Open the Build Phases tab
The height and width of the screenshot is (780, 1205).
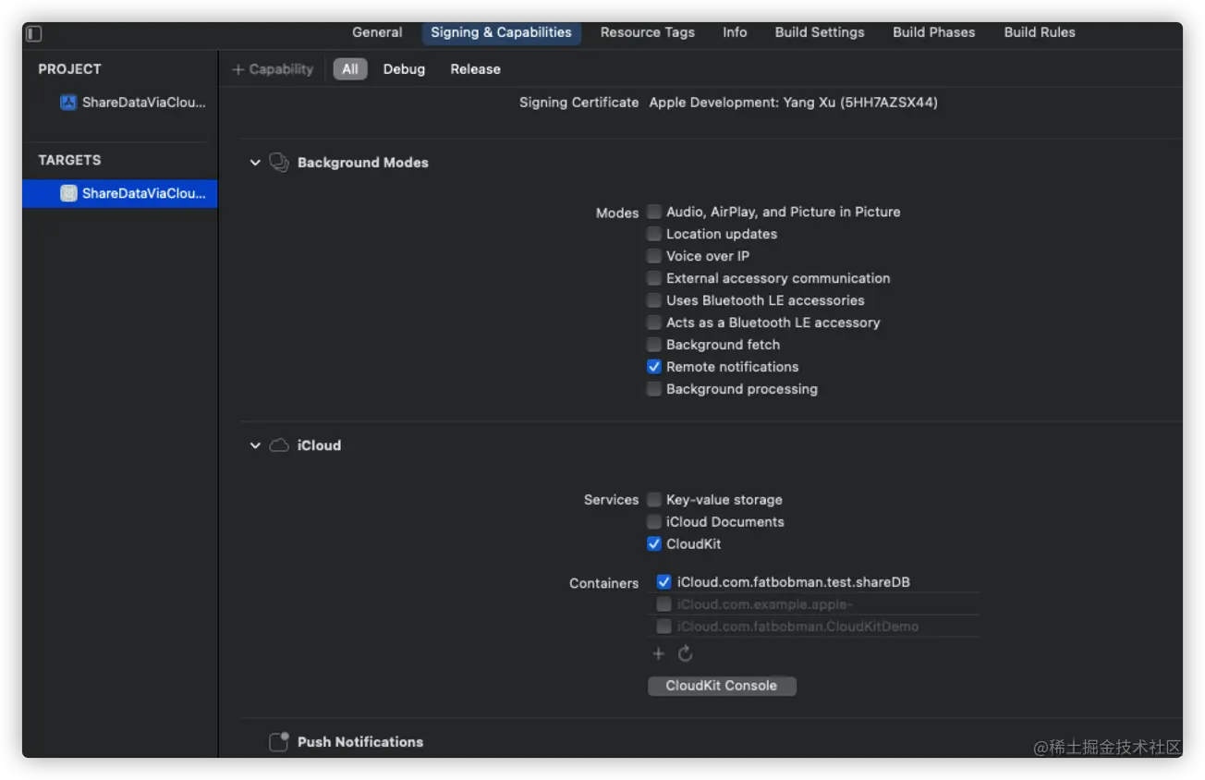tap(933, 32)
